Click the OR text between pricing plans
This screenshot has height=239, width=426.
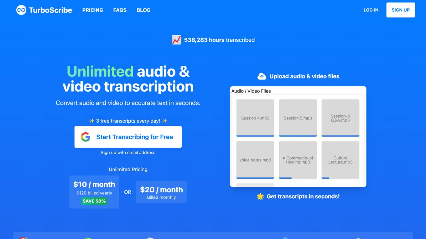point(127,192)
